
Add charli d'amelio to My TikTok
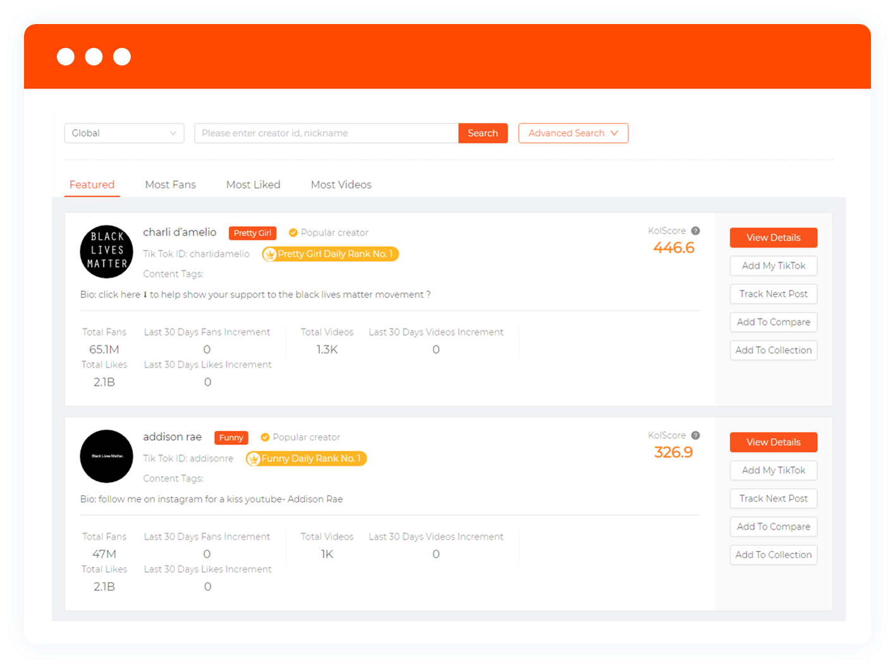pyautogui.click(x=774, y=266)
